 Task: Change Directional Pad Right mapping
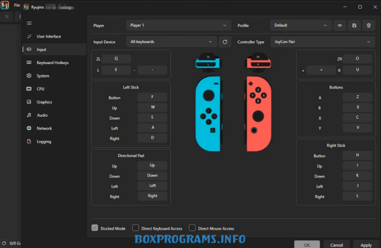pos(152,196)
